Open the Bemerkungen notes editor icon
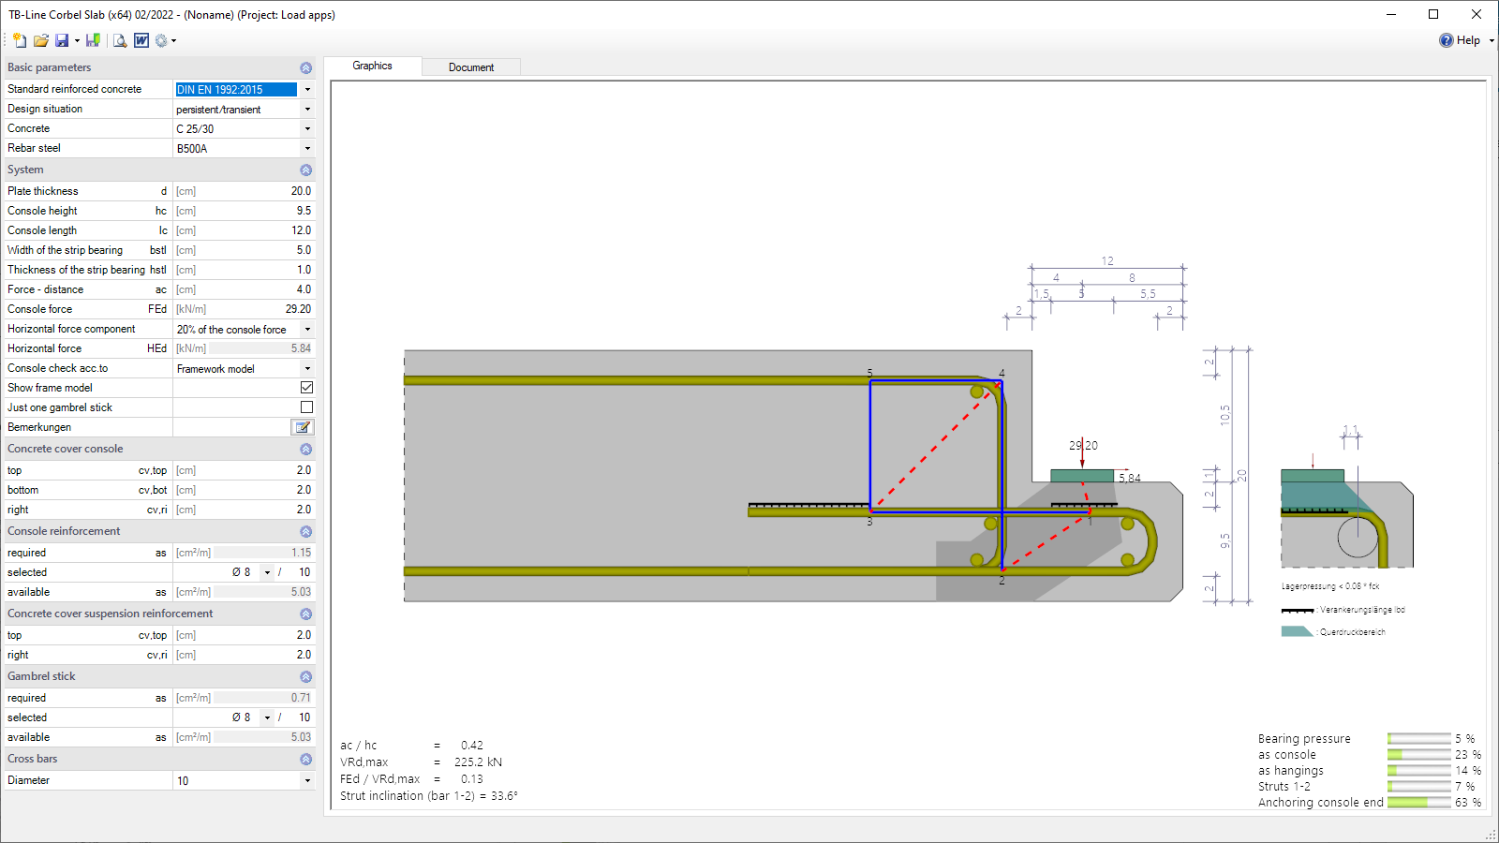 303,427
